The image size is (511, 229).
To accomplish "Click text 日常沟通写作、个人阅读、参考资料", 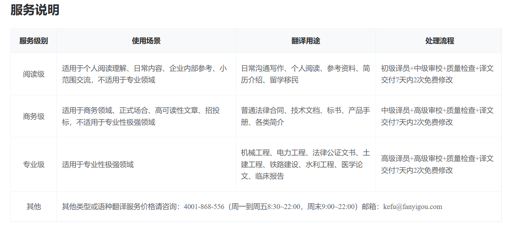I will click(298, 68).
